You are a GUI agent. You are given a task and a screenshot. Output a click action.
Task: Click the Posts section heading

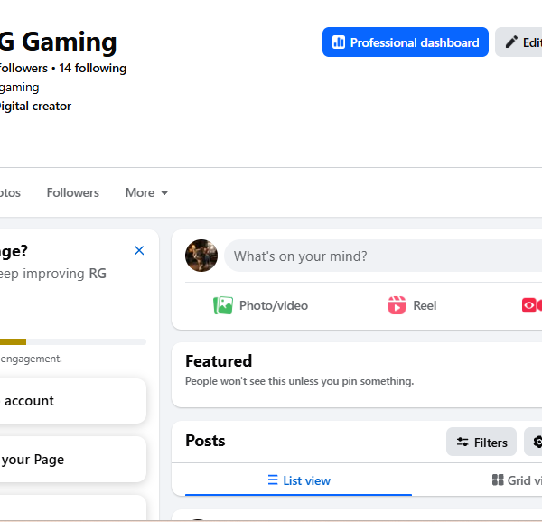coord(205,441)
